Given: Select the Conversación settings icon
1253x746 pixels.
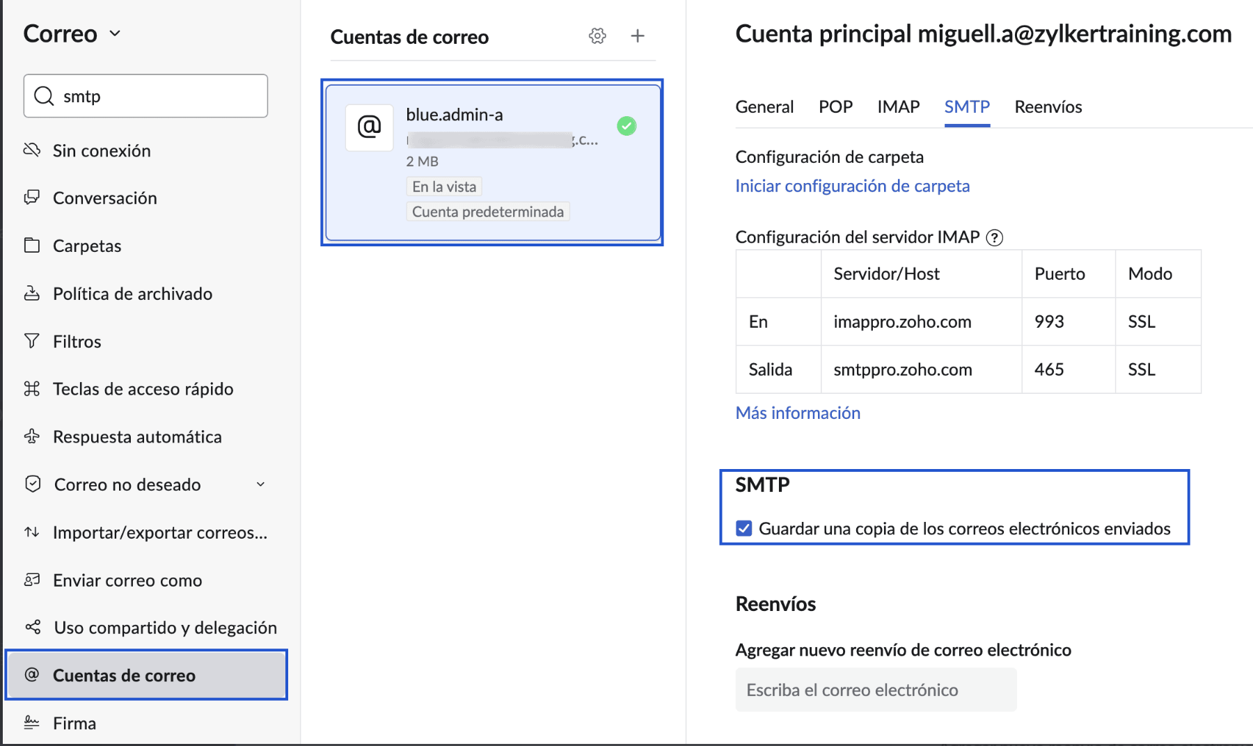Looking at the screenshot, I should [x=33, y=198].
